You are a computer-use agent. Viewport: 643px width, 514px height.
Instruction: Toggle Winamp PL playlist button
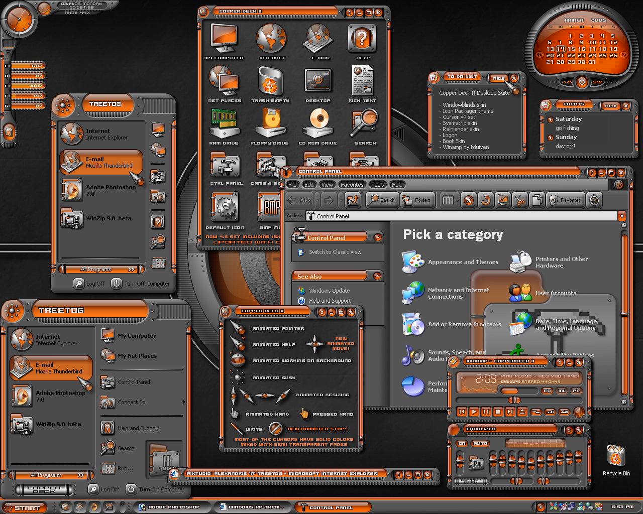point(576,391)
